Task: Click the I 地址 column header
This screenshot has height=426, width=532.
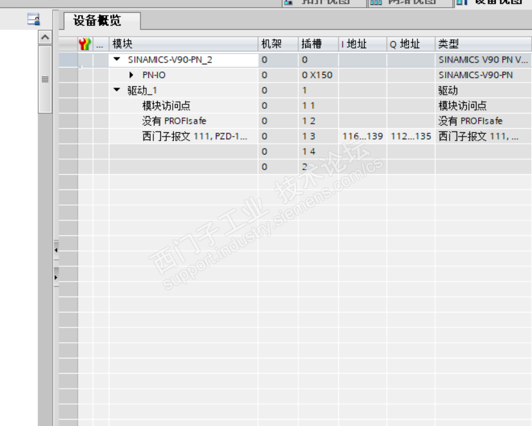Action: pyautogui.click(x=363, y=44)
